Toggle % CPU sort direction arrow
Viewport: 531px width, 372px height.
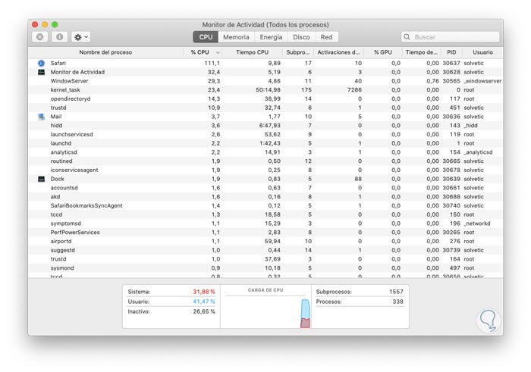coord(218,53)
